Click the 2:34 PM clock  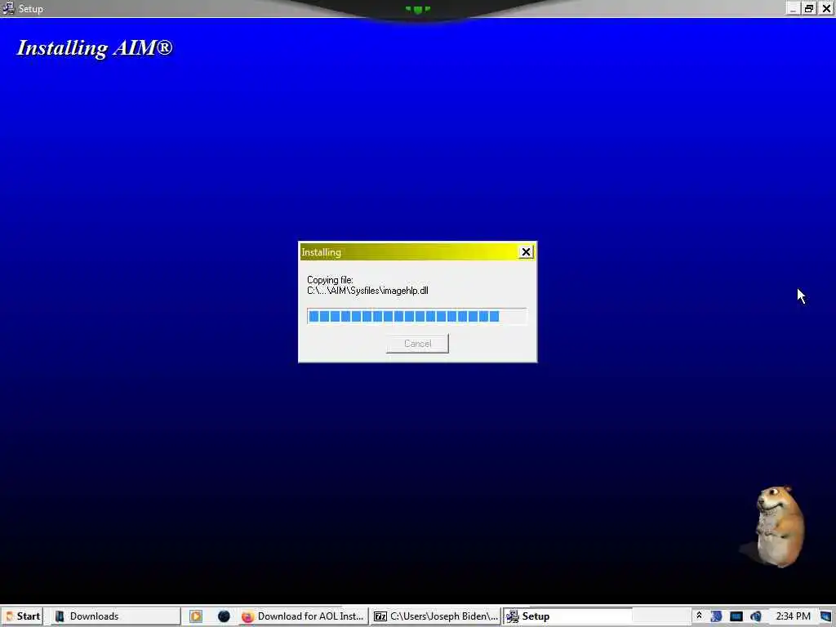pyautogui.click(x=793, y=616)
